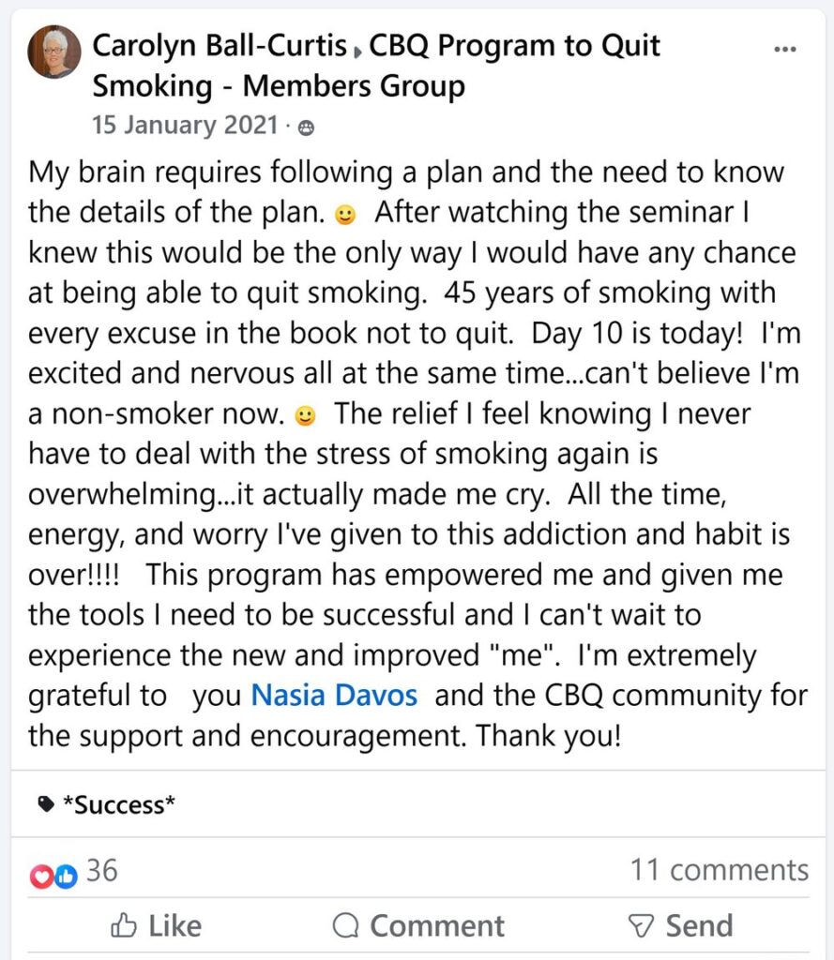This screenshot has width=834, height=960.
Task: Click the smiley emoji after "the plan."
Action: click(x=345, y=216)
